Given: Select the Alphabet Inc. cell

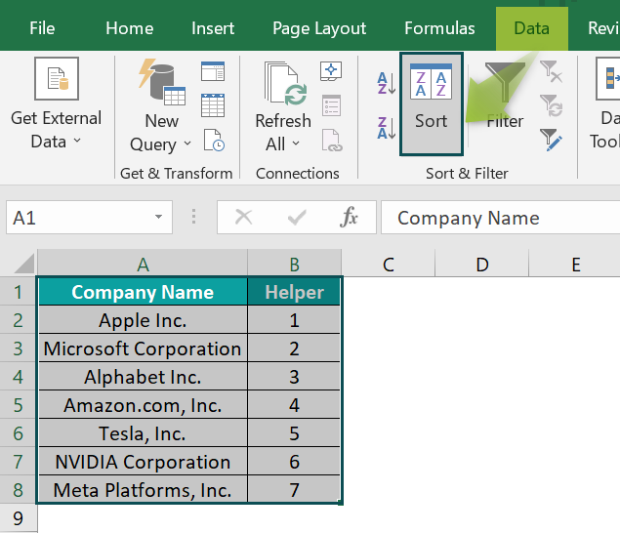Looking at the screenshot, I should 143,377.
